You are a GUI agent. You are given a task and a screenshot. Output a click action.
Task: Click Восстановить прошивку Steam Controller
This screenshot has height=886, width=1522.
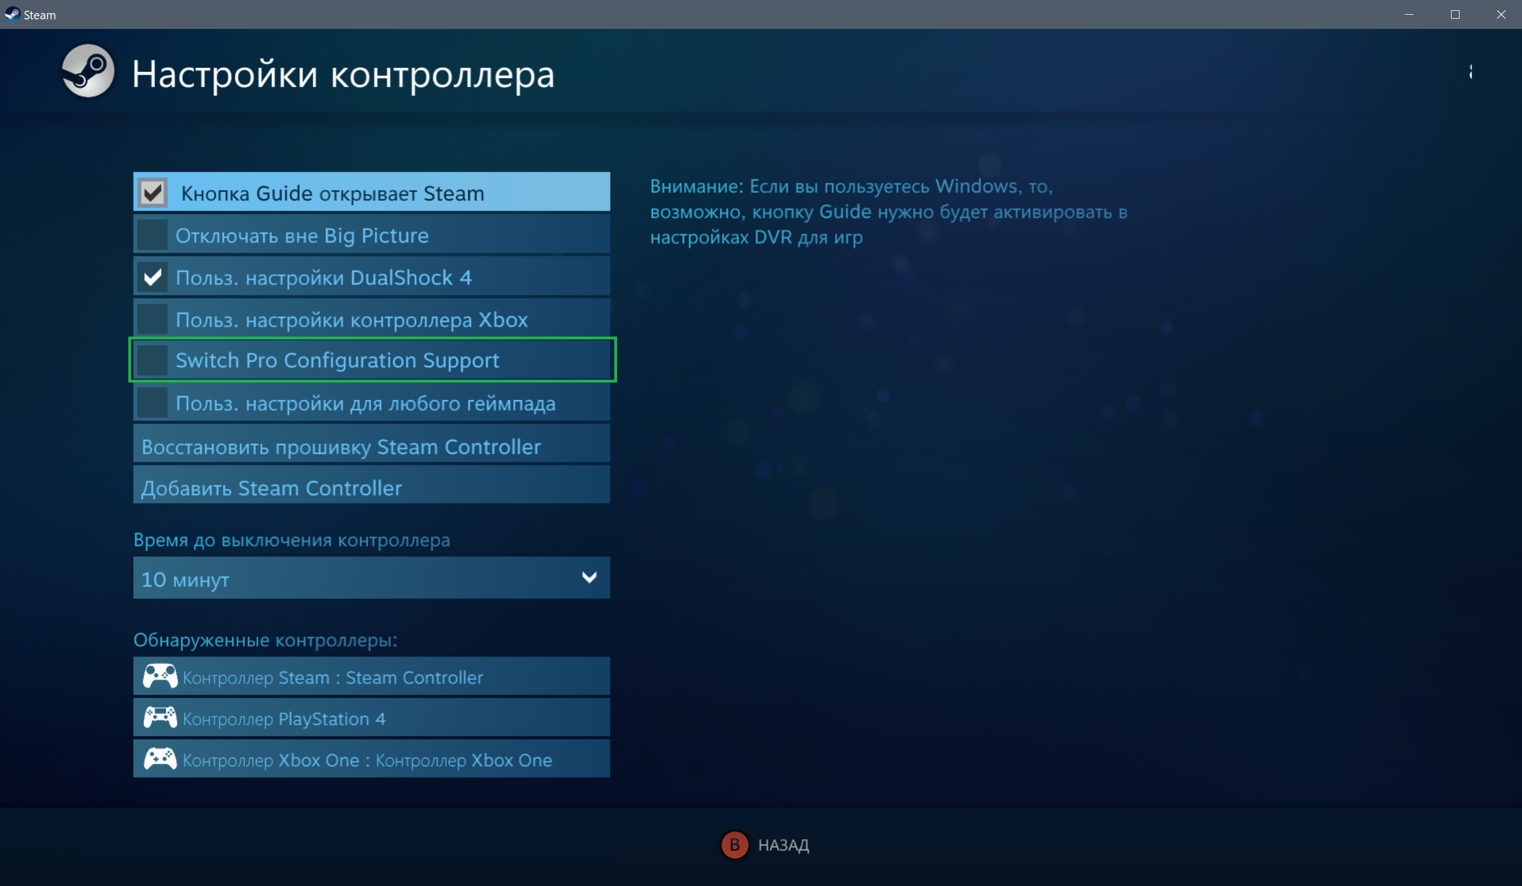(371, 446)
